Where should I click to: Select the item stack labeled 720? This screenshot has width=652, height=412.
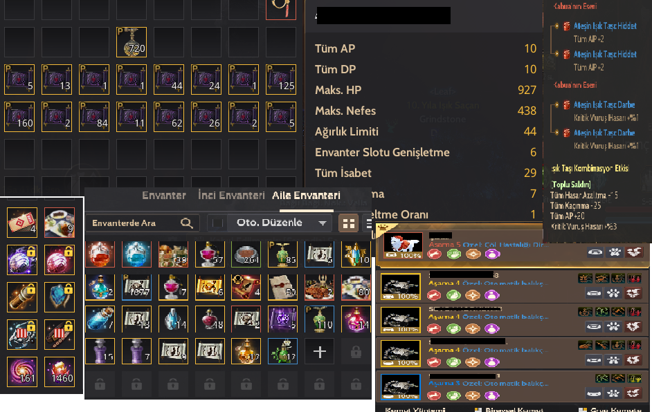(132, 42)
